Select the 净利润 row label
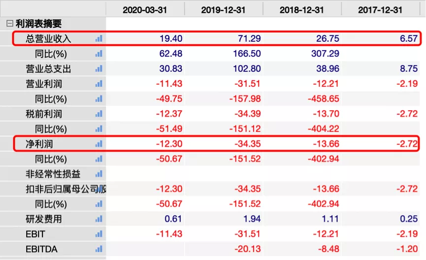The image size is (426, 260). pyautogui.click(x=39, y=144)
